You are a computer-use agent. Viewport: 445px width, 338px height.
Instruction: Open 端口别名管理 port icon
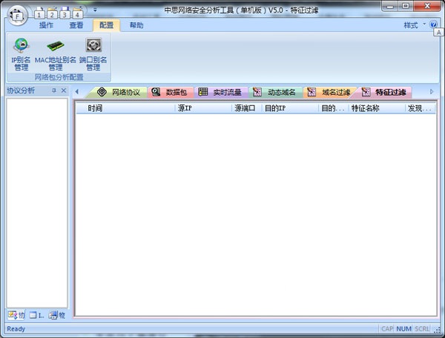click(93, 54)
